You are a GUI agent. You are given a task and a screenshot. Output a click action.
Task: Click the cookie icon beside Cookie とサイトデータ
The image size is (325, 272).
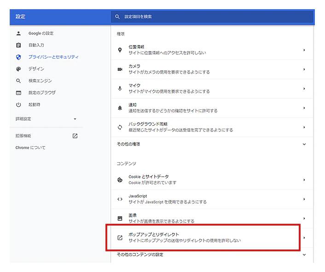click(120, 180)
